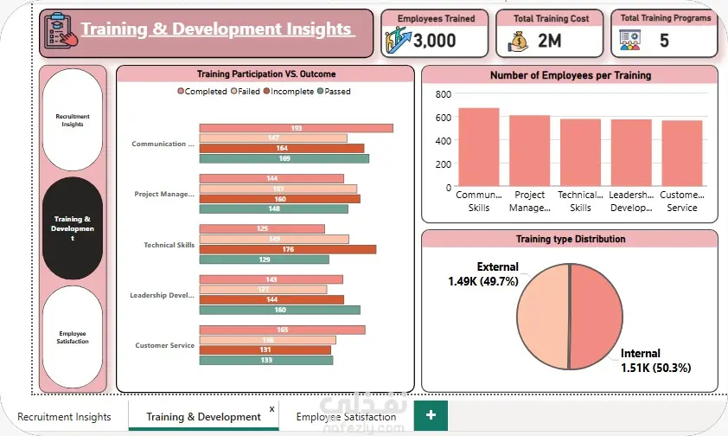Click Training Participation VS. Outcome title
This screenshot has height=436, width=728.
[266, 74]
